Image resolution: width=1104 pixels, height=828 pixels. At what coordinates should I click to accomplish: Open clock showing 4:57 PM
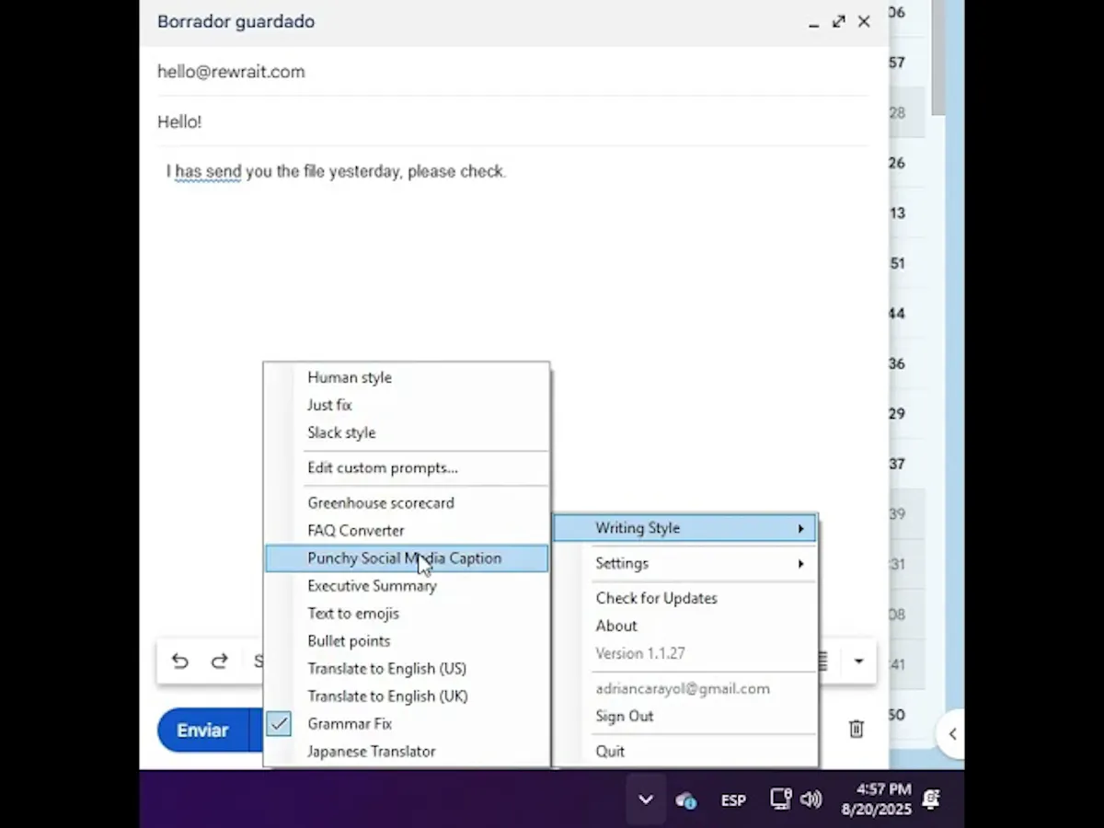click(876, 799)
